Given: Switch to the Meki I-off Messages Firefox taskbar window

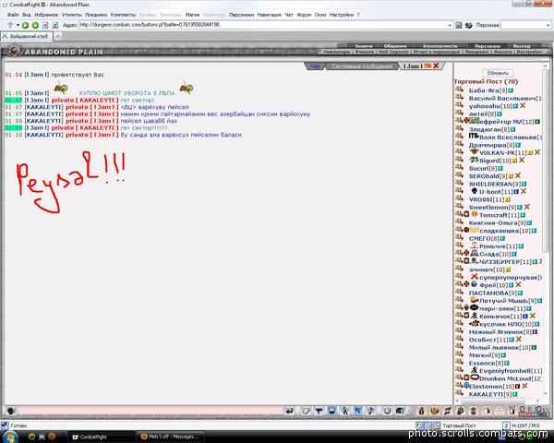Looking at the screenshot, I should [x=170, y=437].
